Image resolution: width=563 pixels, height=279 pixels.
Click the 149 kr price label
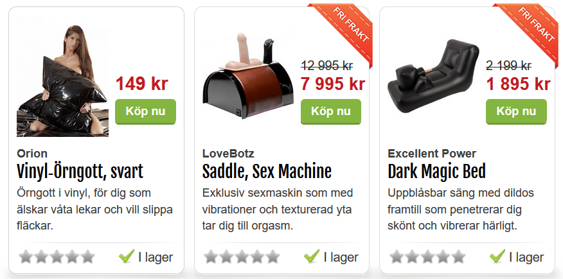click(142, 84)
